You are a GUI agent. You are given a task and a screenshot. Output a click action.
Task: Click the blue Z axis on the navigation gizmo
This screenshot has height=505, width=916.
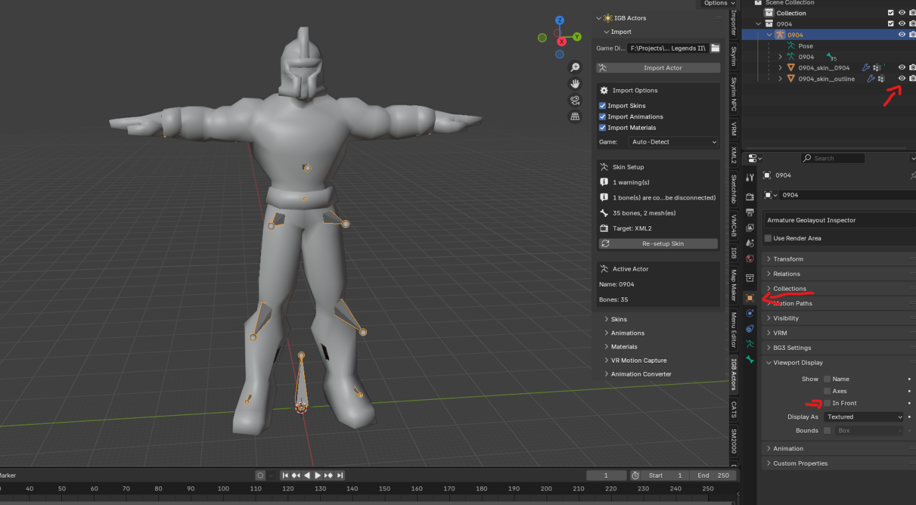[x=560, y=21]
